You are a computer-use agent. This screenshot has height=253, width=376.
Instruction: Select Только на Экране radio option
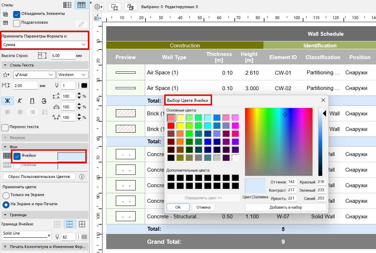6,195
